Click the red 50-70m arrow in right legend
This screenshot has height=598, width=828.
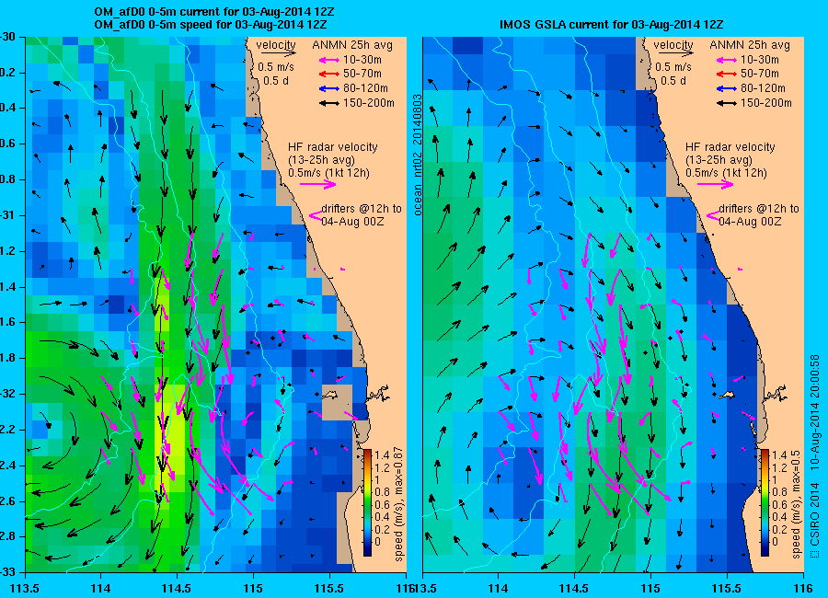[x=727, y=75]
